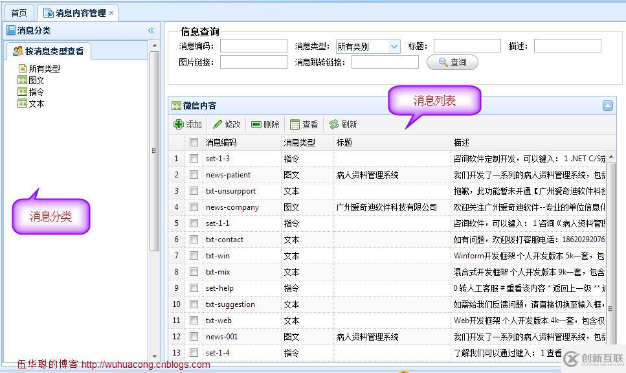
Task: Focus the 描述 input field
Action: click(568, 46)
